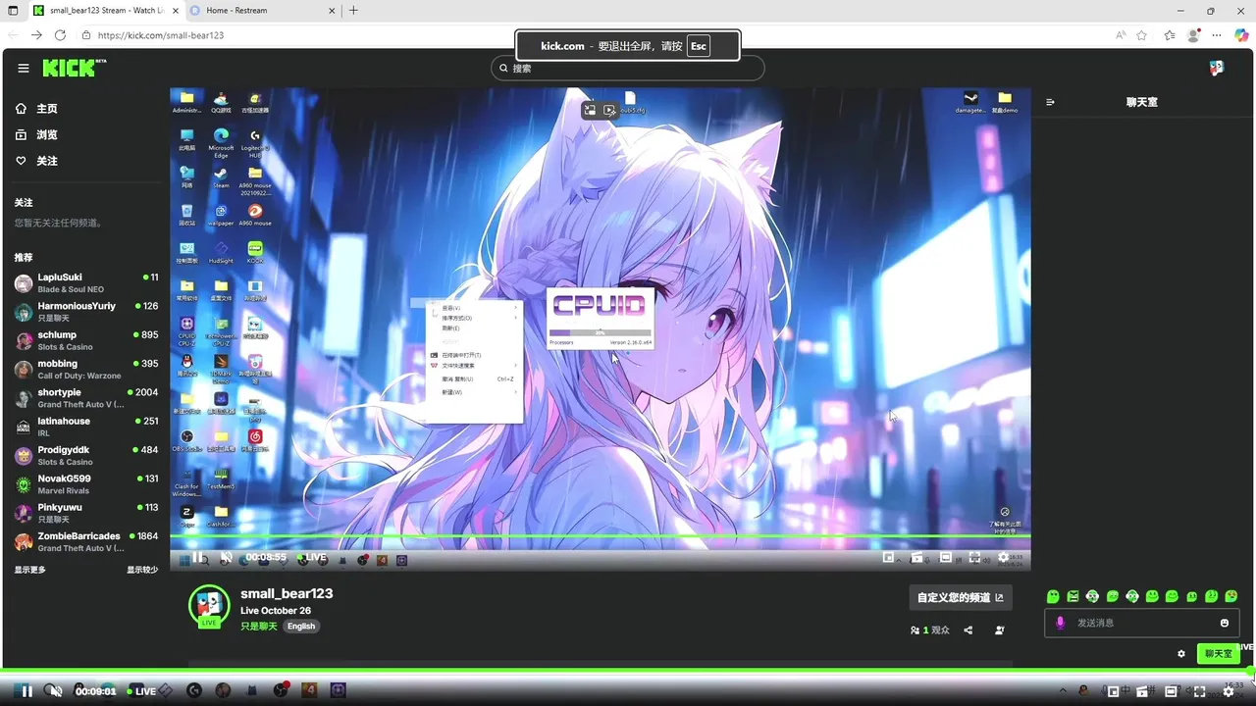Image resolution: width=1256 pixels, height=706 pixels.
Task: Click the green 聊天室 send button
Action: click(x=1218, y=654)
